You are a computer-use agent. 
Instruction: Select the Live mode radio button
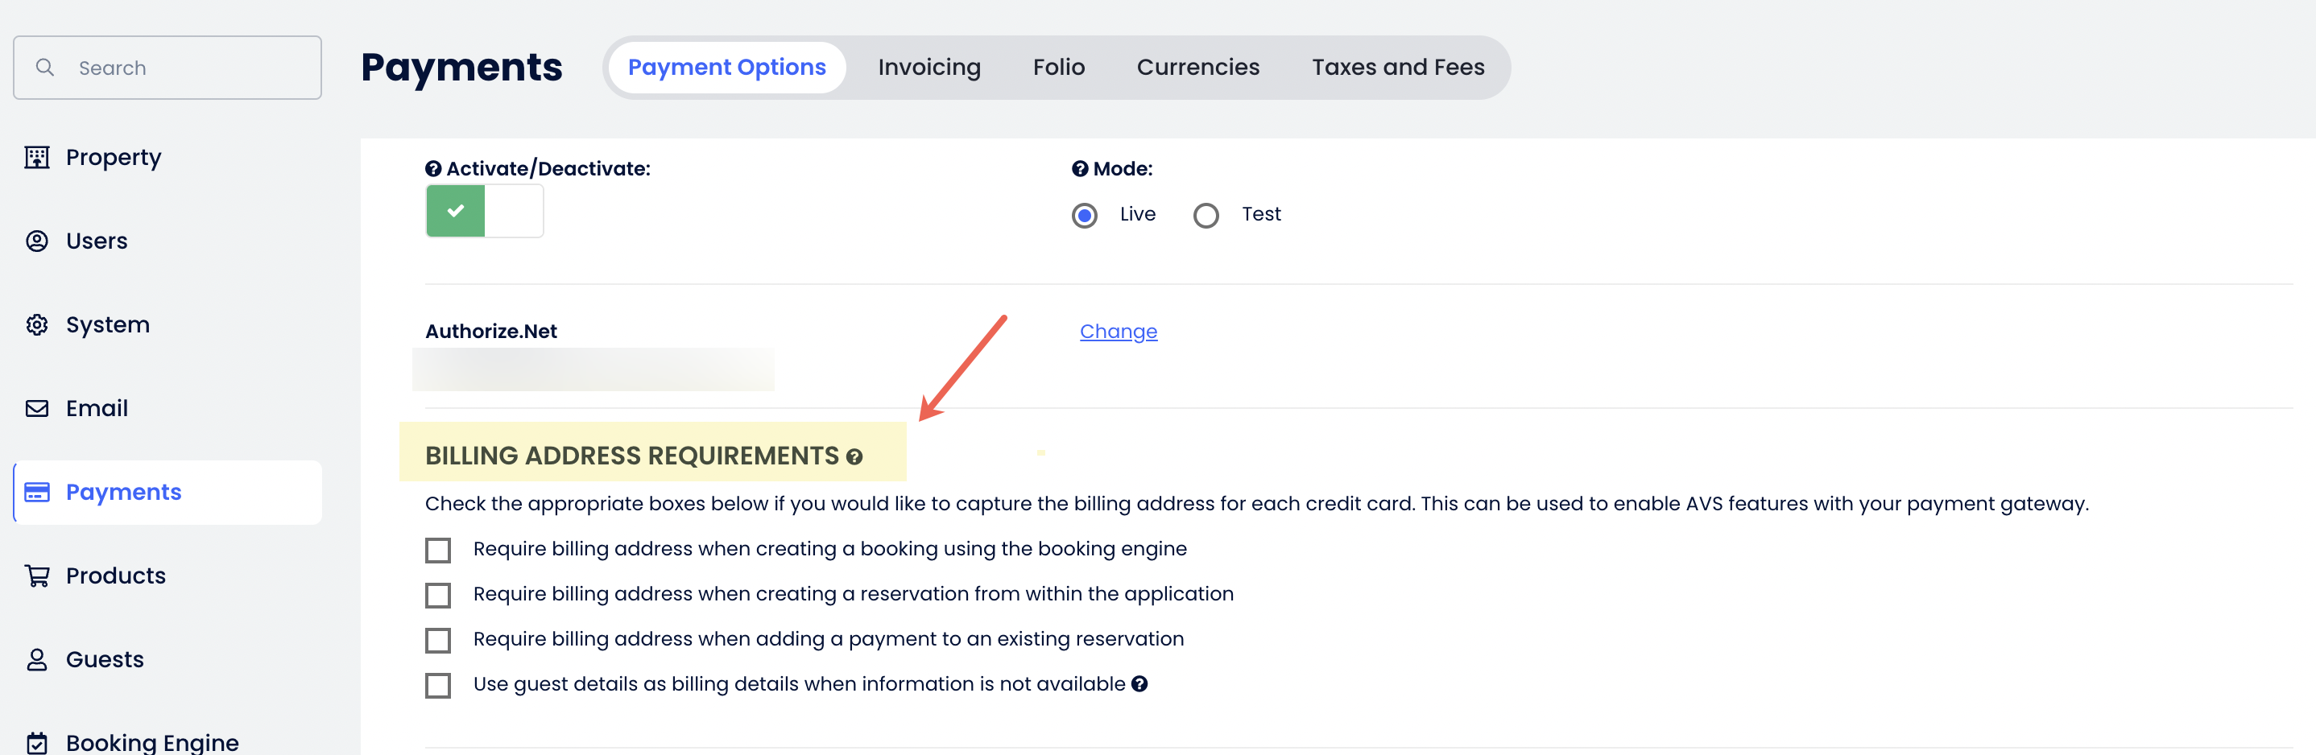pos(1084,216)
